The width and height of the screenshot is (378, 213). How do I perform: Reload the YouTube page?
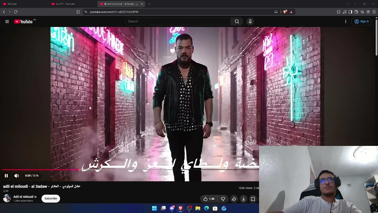tap(16, 12)
